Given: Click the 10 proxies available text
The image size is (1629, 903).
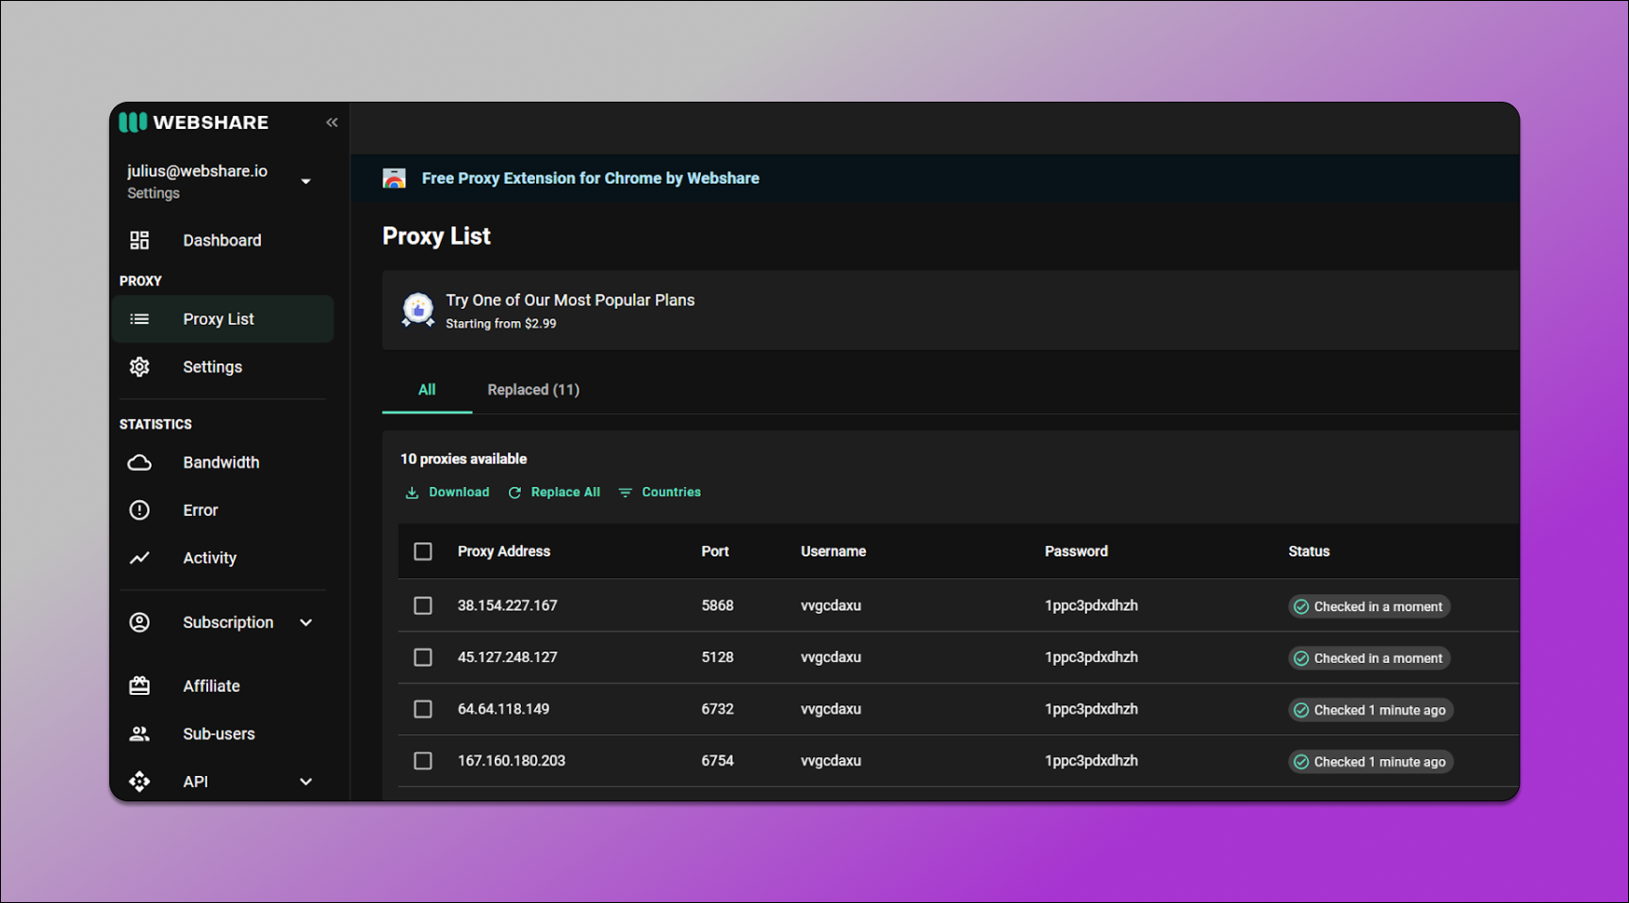Looking at the screenshot, I should (x=464, y=460).
